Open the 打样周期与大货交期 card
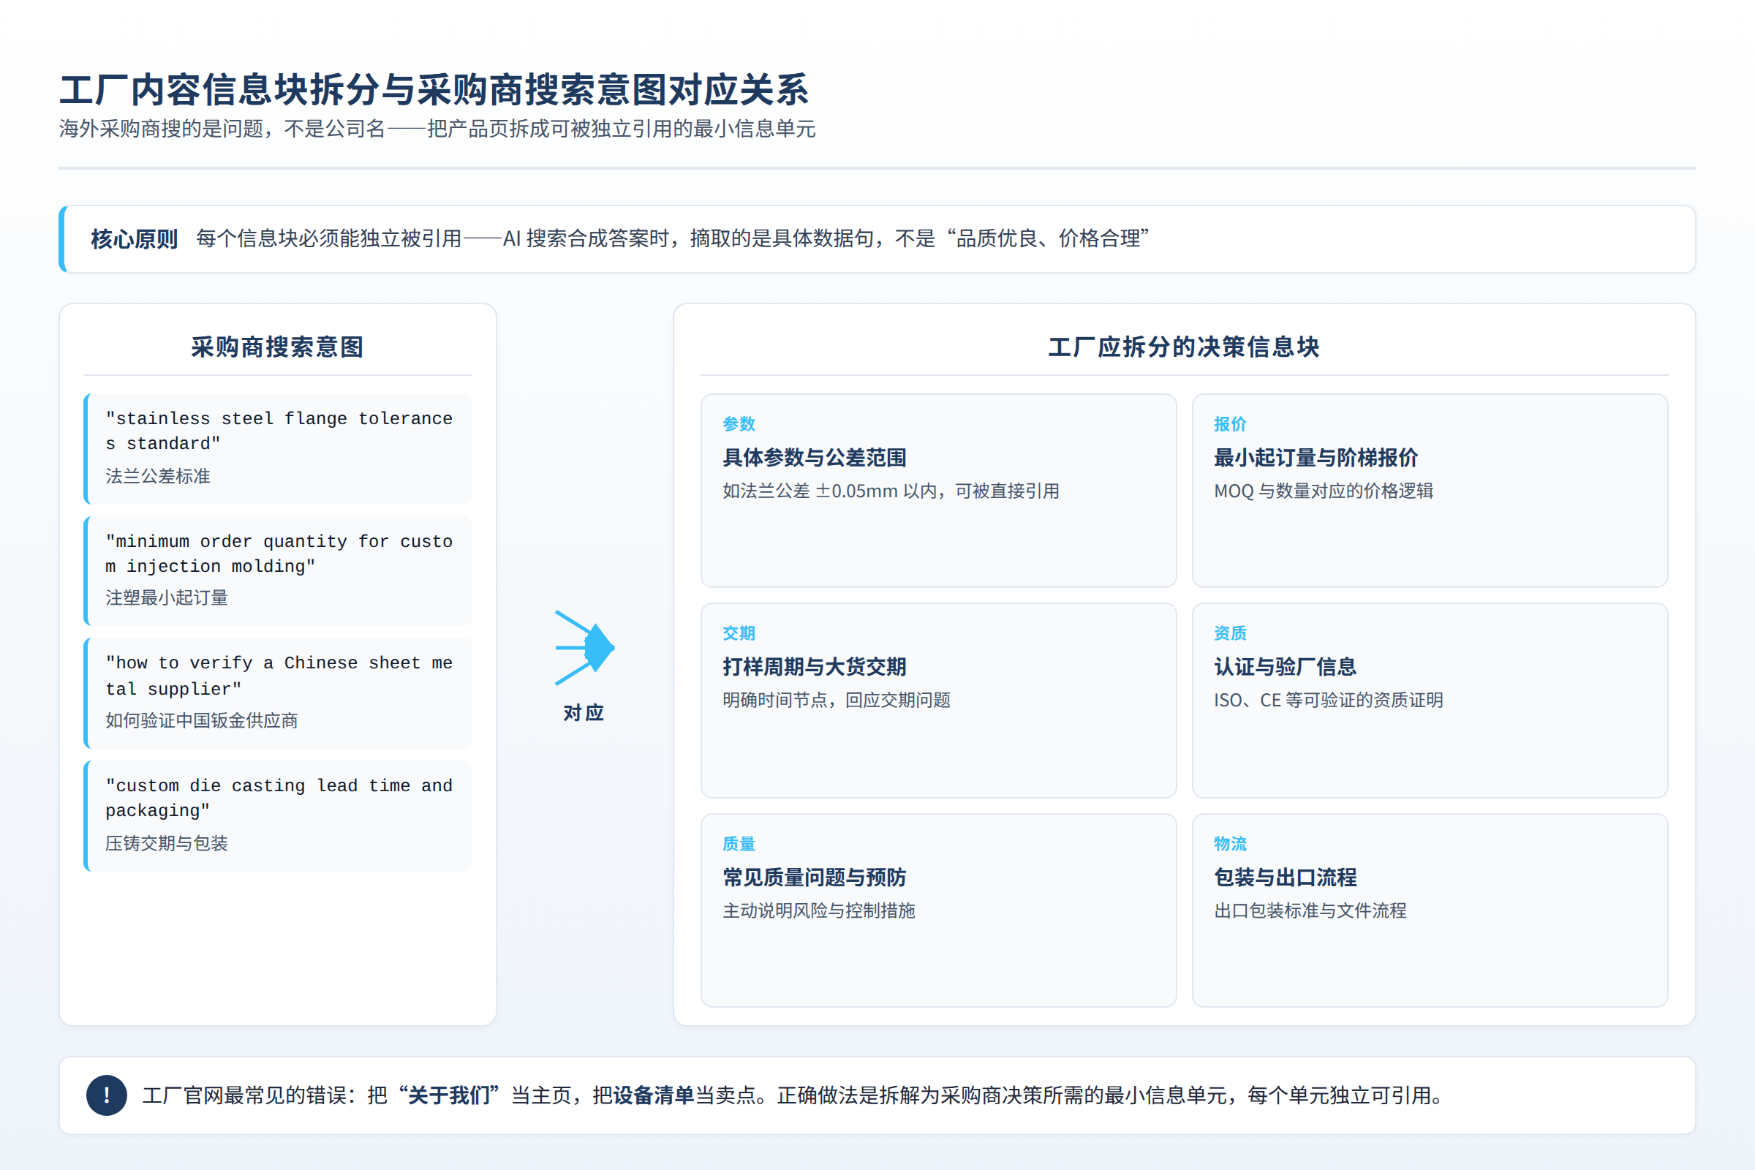Viewport: 1755px width, 1170px height. pos(939,700)
